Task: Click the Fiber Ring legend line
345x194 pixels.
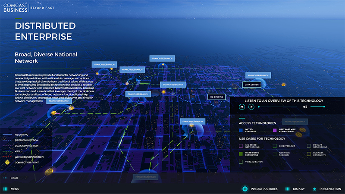Action: point(7,135)
